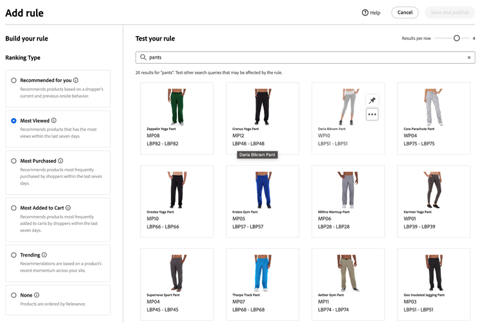The image size is (484, 323).
Task: Open the three-dot menu on Daria Bikram Pant
Action: [x=372, y=115]
